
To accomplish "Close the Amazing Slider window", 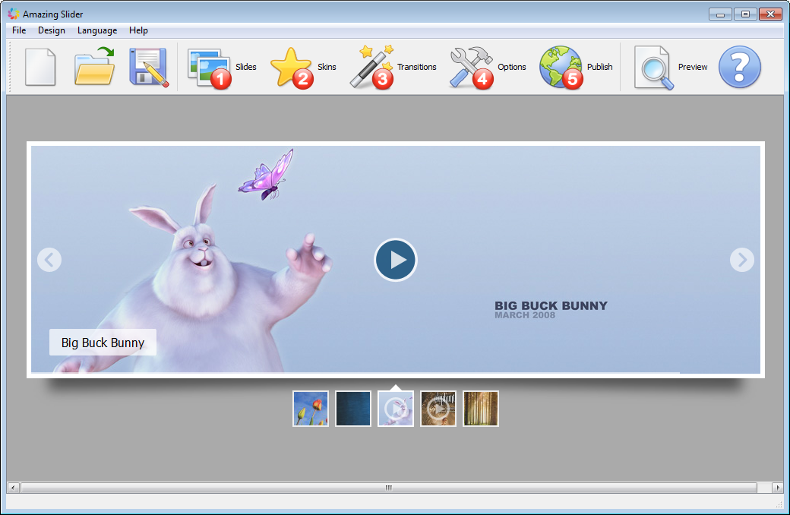I will (x=770, y=14).
